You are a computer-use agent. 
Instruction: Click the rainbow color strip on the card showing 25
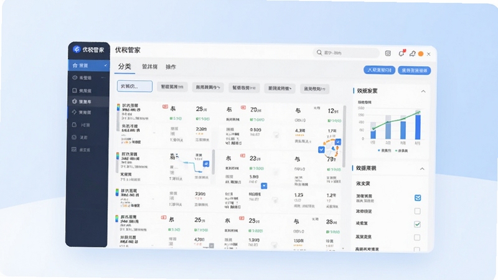pyautogui.click(x=116, y=218)
